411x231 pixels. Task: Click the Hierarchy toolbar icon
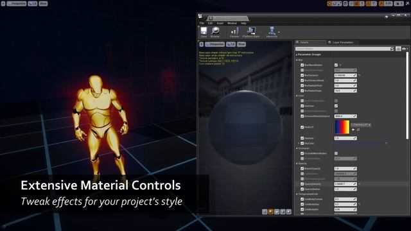click(272, 32)
